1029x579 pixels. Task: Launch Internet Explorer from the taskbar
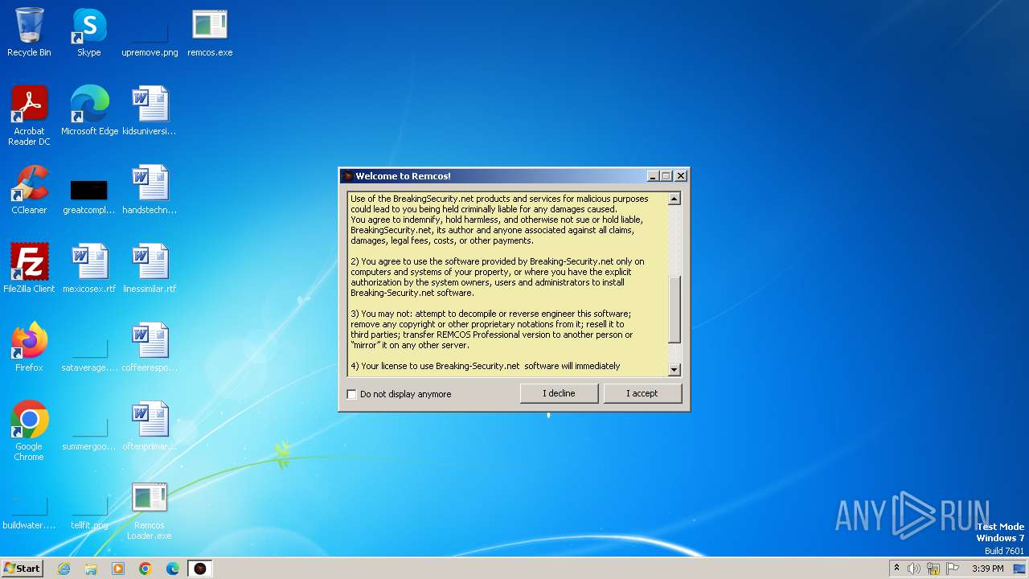click(64, 569)
